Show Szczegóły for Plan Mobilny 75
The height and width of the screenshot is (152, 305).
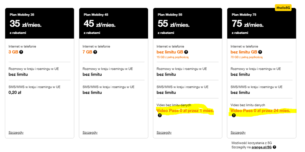[x=238, y=132]
